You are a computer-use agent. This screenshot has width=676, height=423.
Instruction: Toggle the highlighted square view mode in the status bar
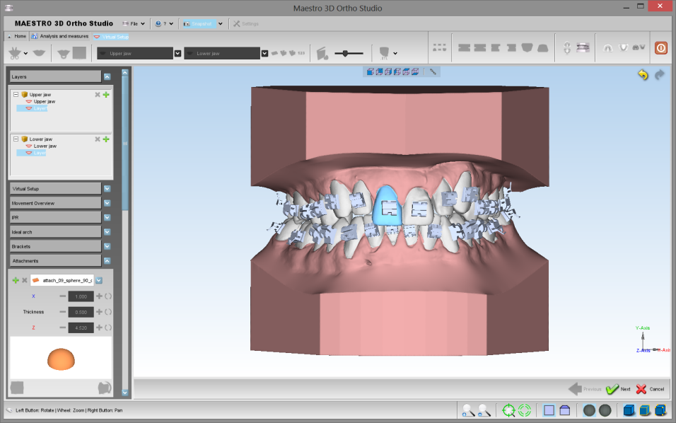[x=549, y=410]
